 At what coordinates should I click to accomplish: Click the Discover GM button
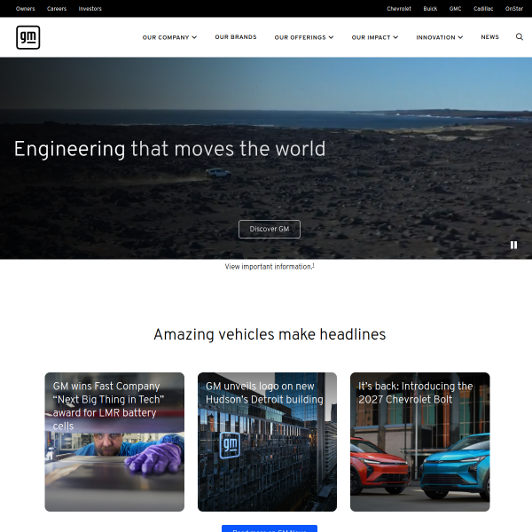coord(270,229)
